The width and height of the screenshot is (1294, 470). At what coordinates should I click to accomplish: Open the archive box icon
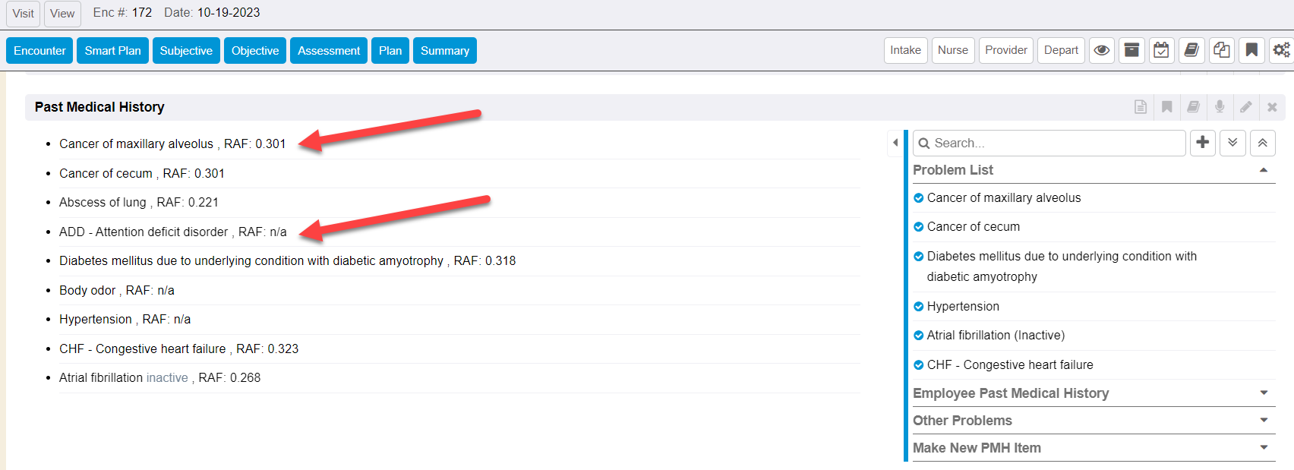(x=1131, y=51)
